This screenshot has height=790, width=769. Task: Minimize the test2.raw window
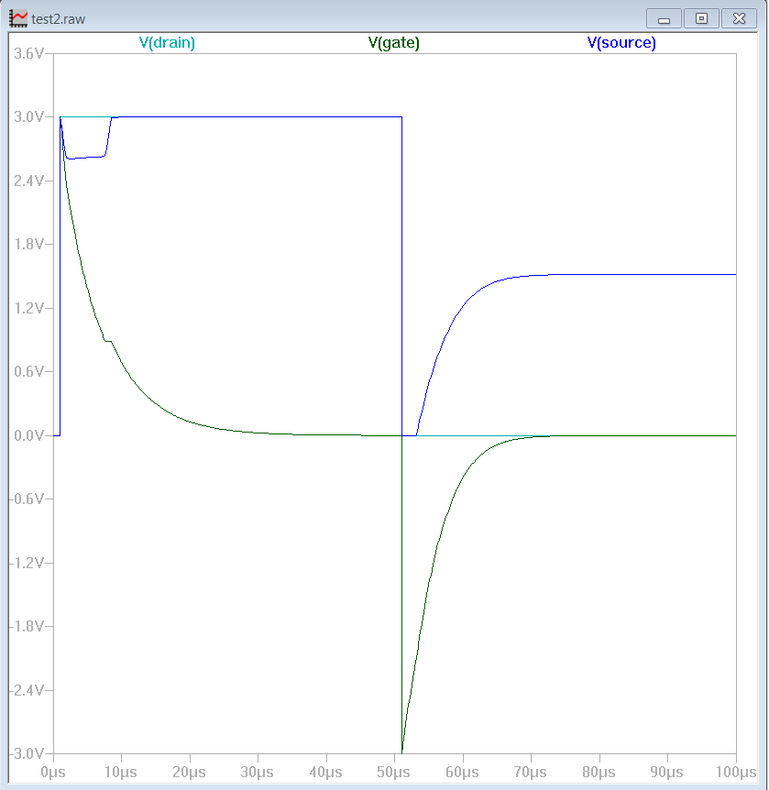pos(664,18)
